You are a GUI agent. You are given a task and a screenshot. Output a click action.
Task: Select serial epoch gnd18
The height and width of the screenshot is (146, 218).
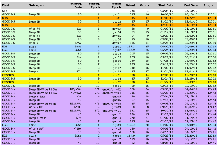[x=117, y=143]
